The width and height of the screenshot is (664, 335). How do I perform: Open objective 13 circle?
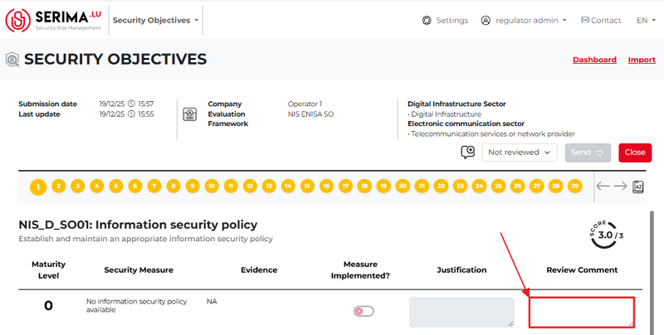(x=269, y=186)
